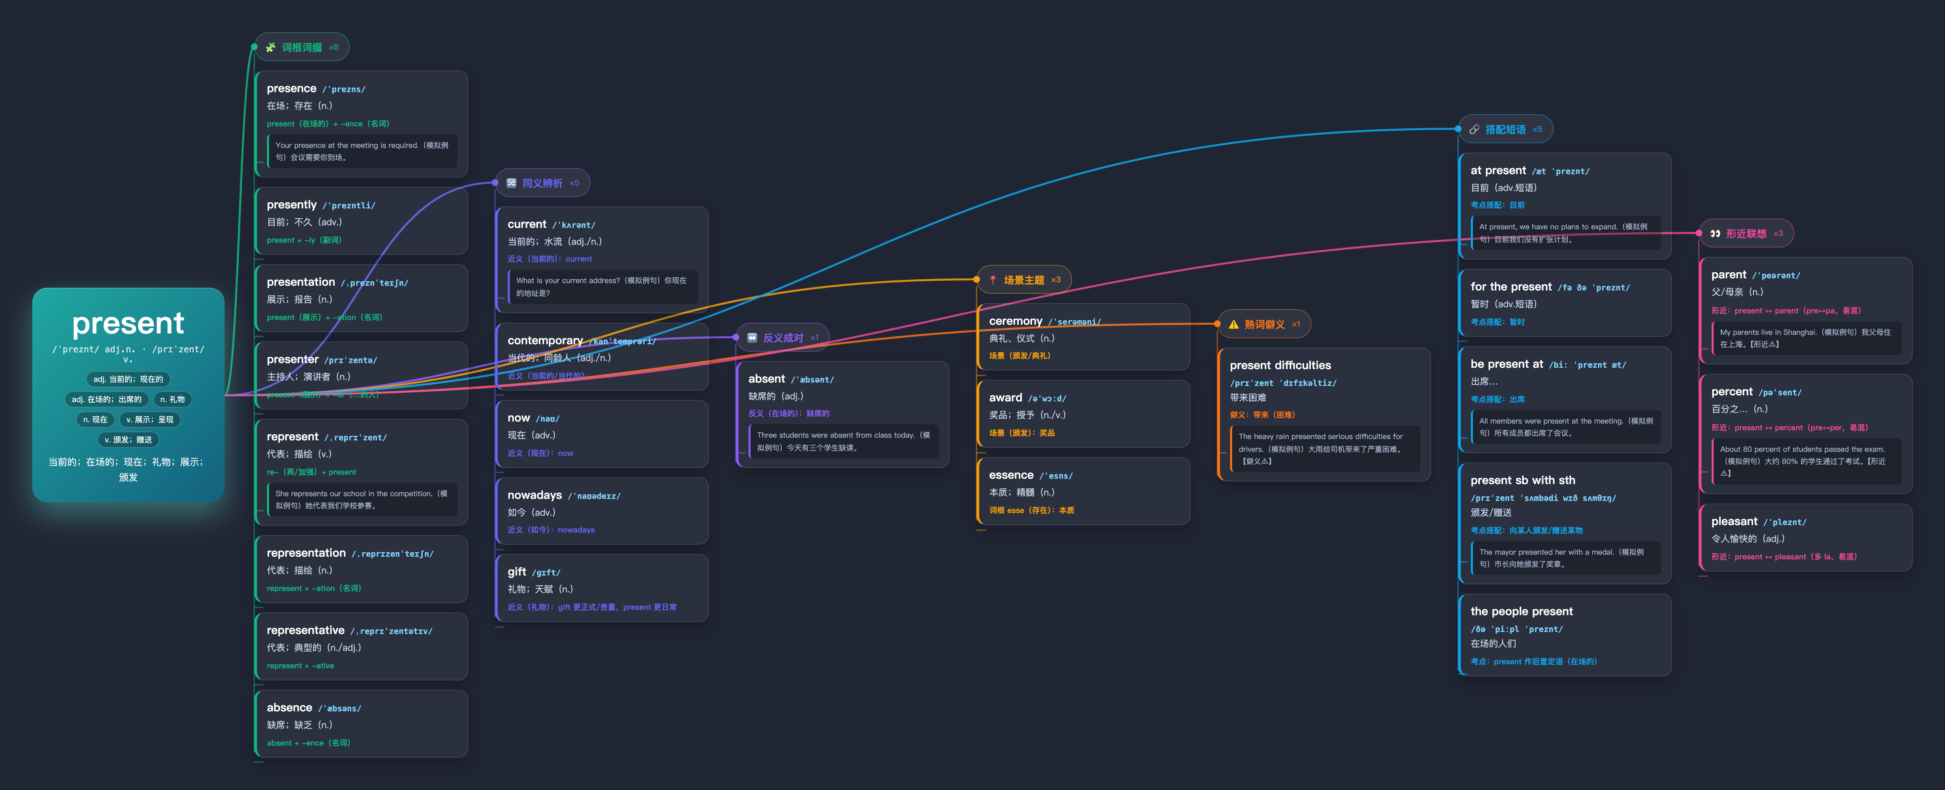Image resolution: width=1945 pixels, height=790 pixels.
Task: Click the example "Your presence at the meeting is required"
Action: [363, 152]
